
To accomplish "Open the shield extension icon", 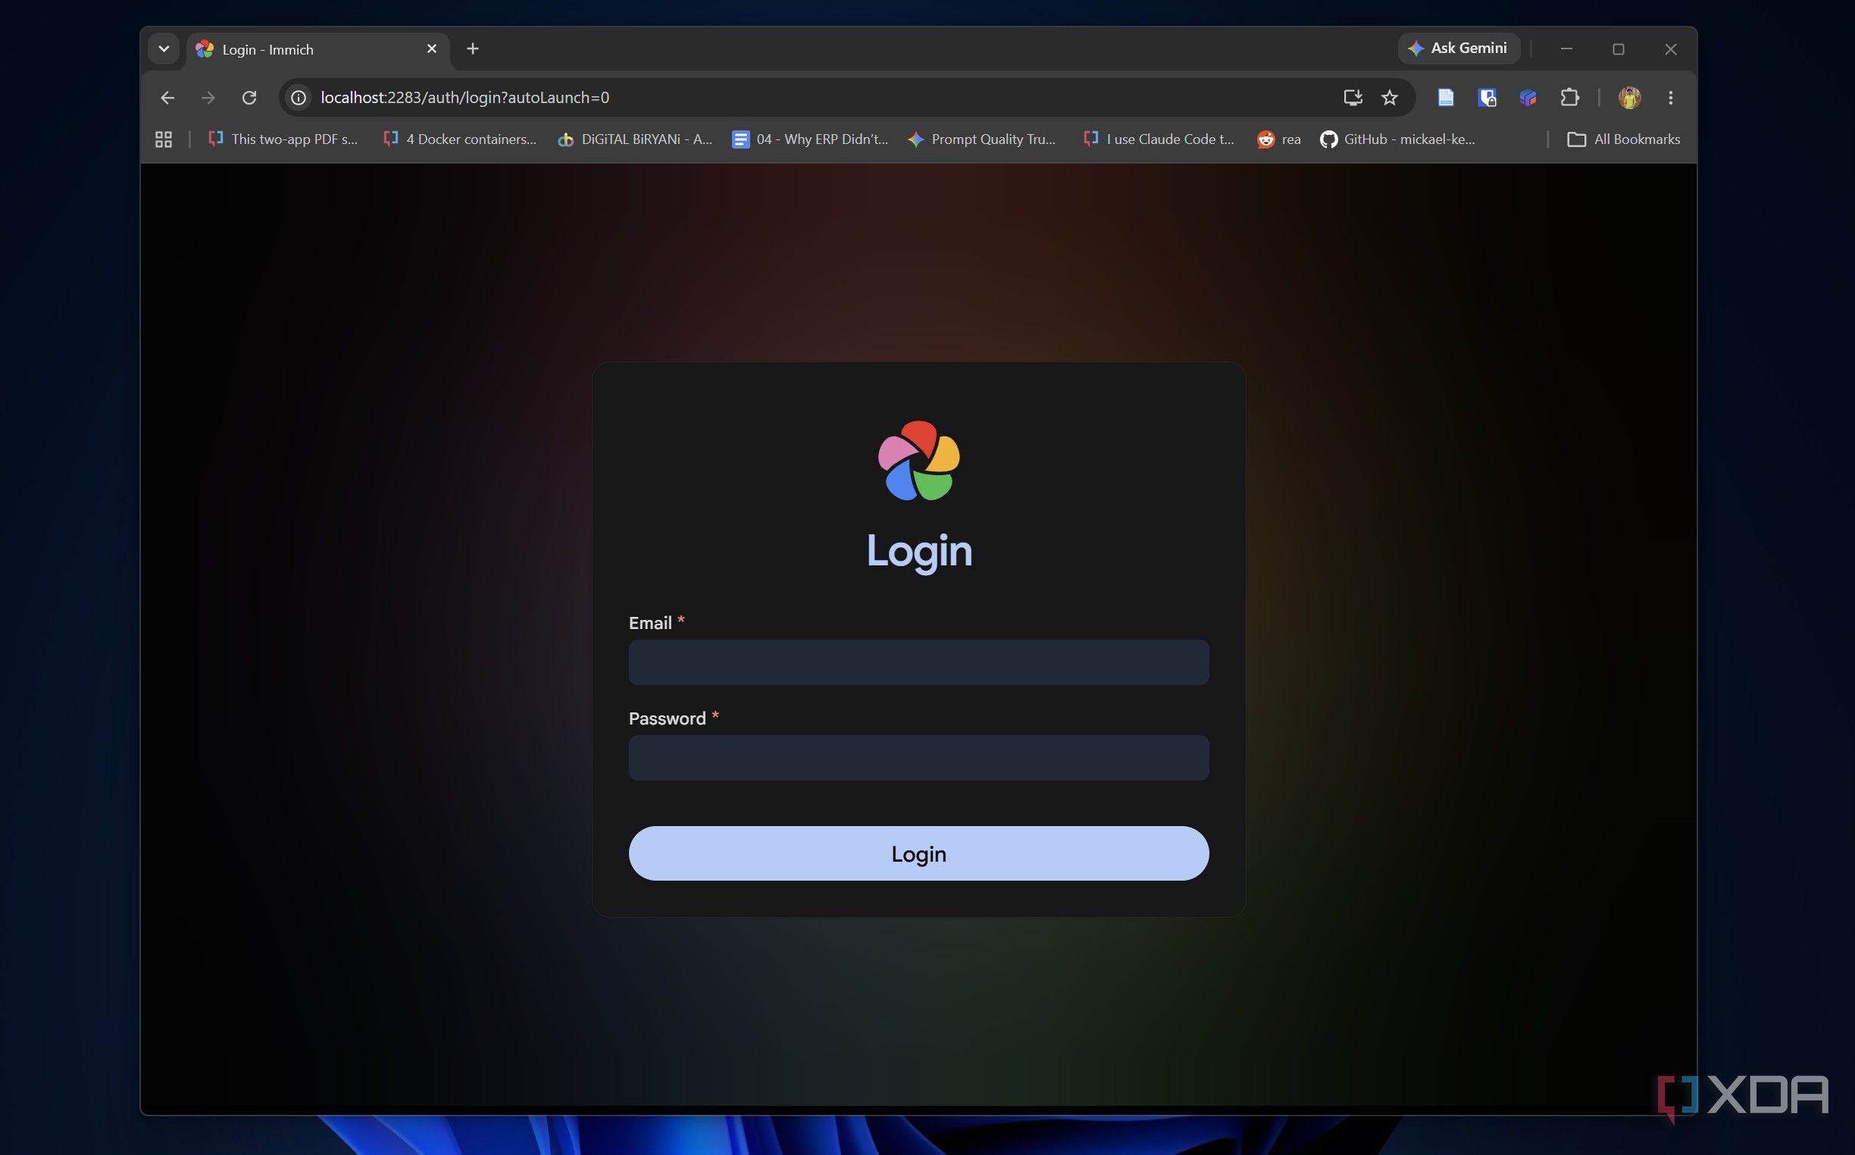I will tap(1486, 98).
